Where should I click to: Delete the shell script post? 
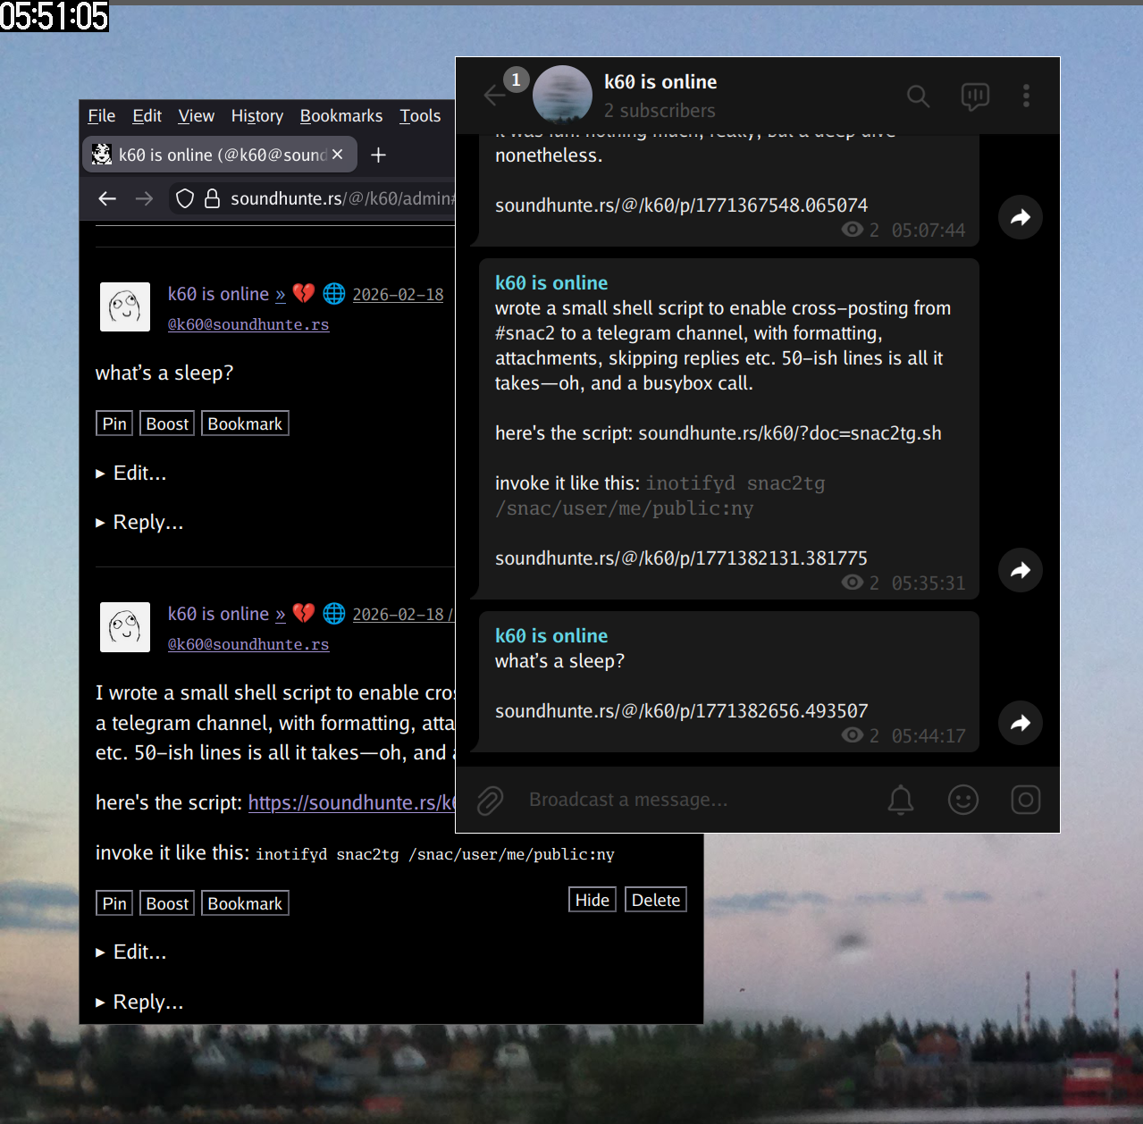tap(655, 900)
